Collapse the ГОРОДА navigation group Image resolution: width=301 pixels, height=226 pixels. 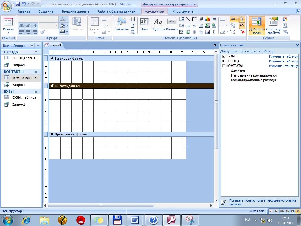click(36, 52)
